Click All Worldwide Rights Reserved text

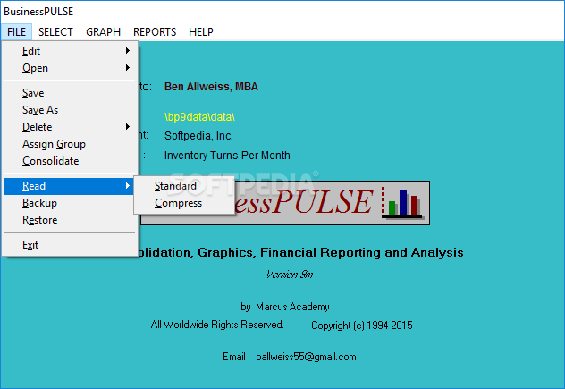(x=217, y=325)
